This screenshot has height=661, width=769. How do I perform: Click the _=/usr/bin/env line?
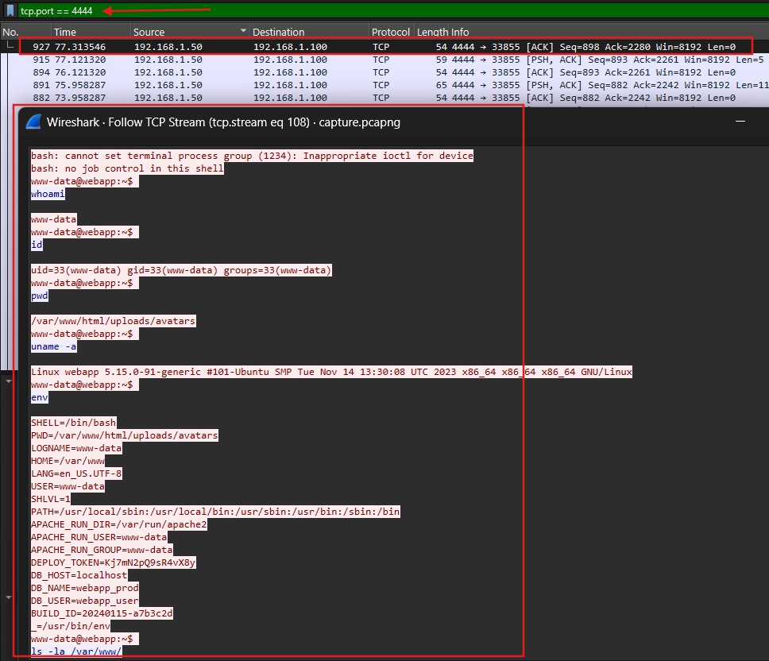(71, 626)
